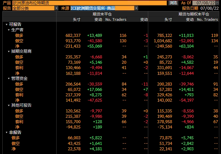
Task: Click the 浏览 browse button
Action: click(173, 3)
